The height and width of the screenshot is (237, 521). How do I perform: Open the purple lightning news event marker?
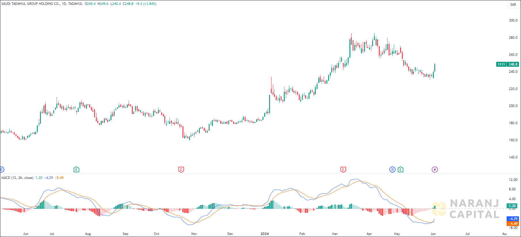[x=435, y=169]
